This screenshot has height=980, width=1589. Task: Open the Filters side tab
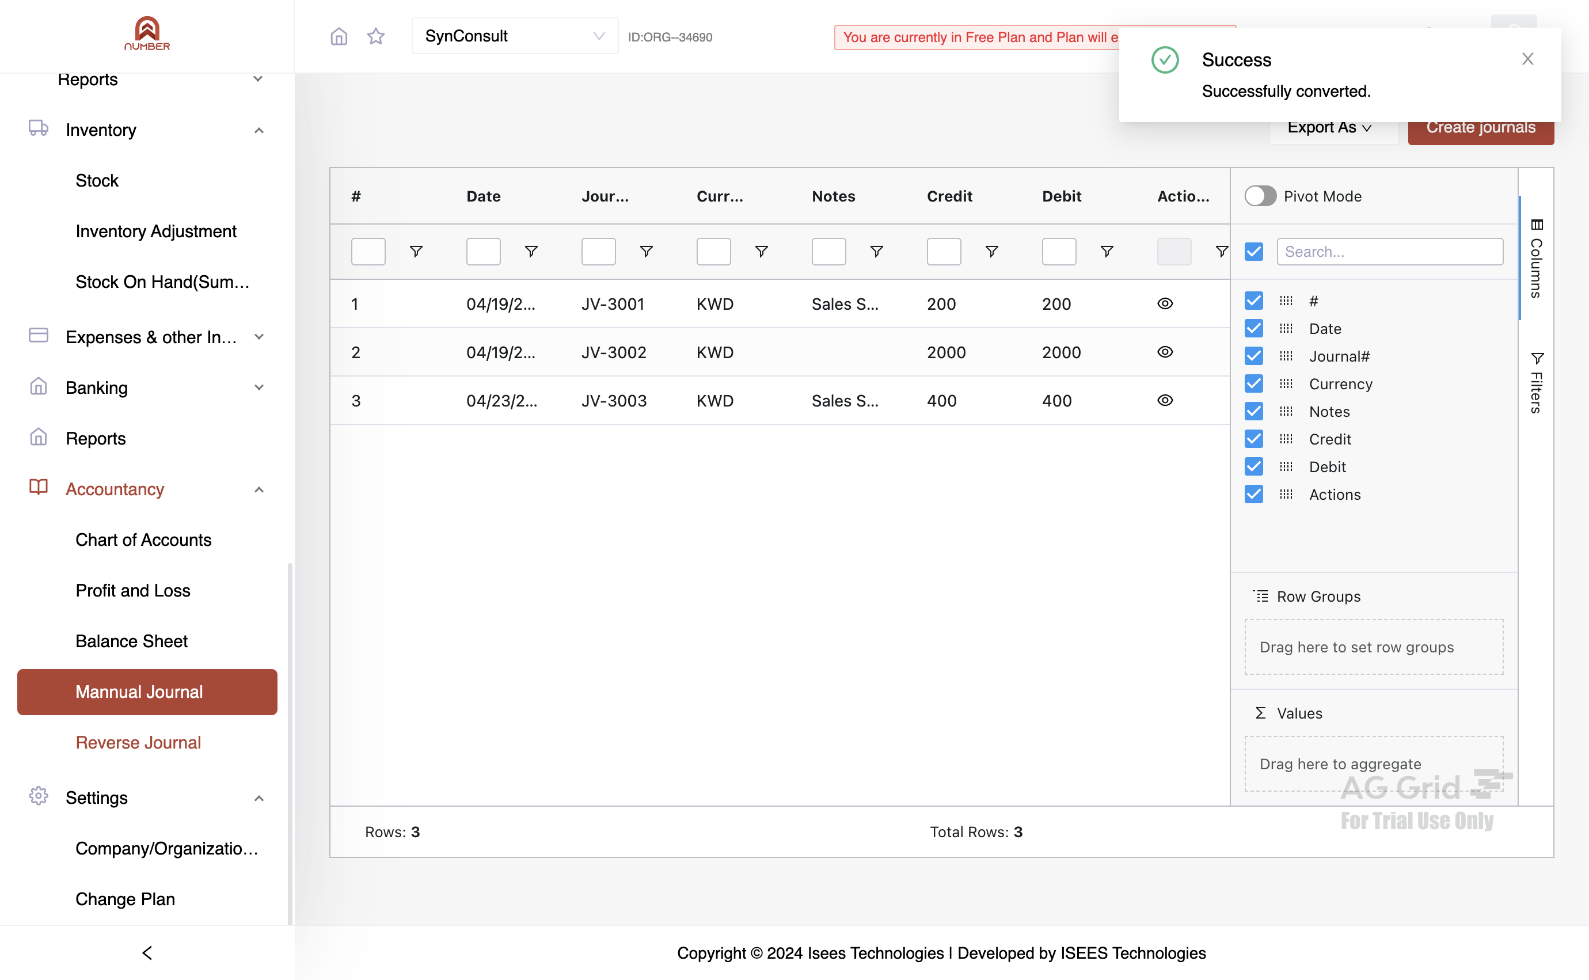1536,382
